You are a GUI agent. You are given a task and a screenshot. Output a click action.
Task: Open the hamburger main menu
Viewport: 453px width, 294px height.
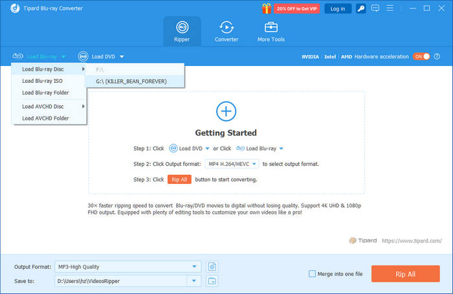(x=390, y=8)
